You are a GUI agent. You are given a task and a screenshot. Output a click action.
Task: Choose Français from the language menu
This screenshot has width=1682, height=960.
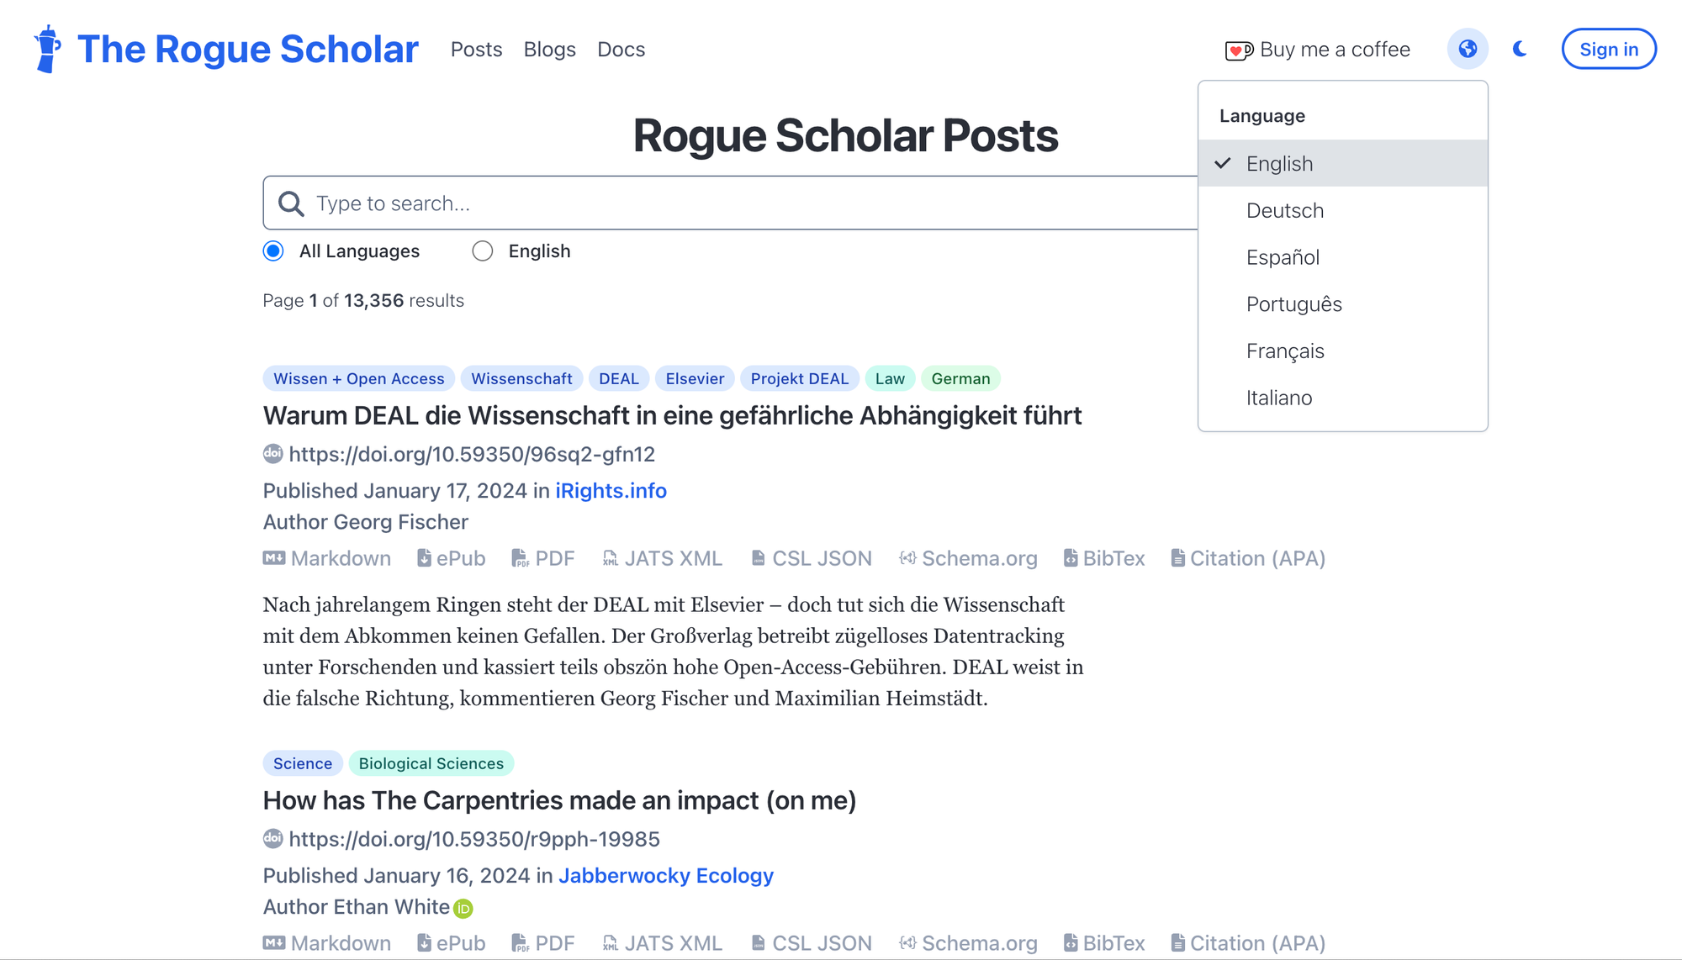pos(1284,351)
